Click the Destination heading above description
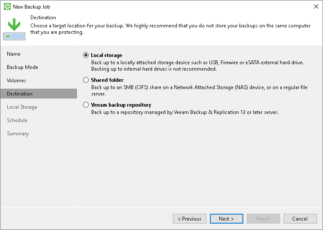This screenshot has height=230, width=323. tap(43, 18)
